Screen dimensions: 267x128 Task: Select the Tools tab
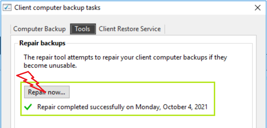click(83, 29)
